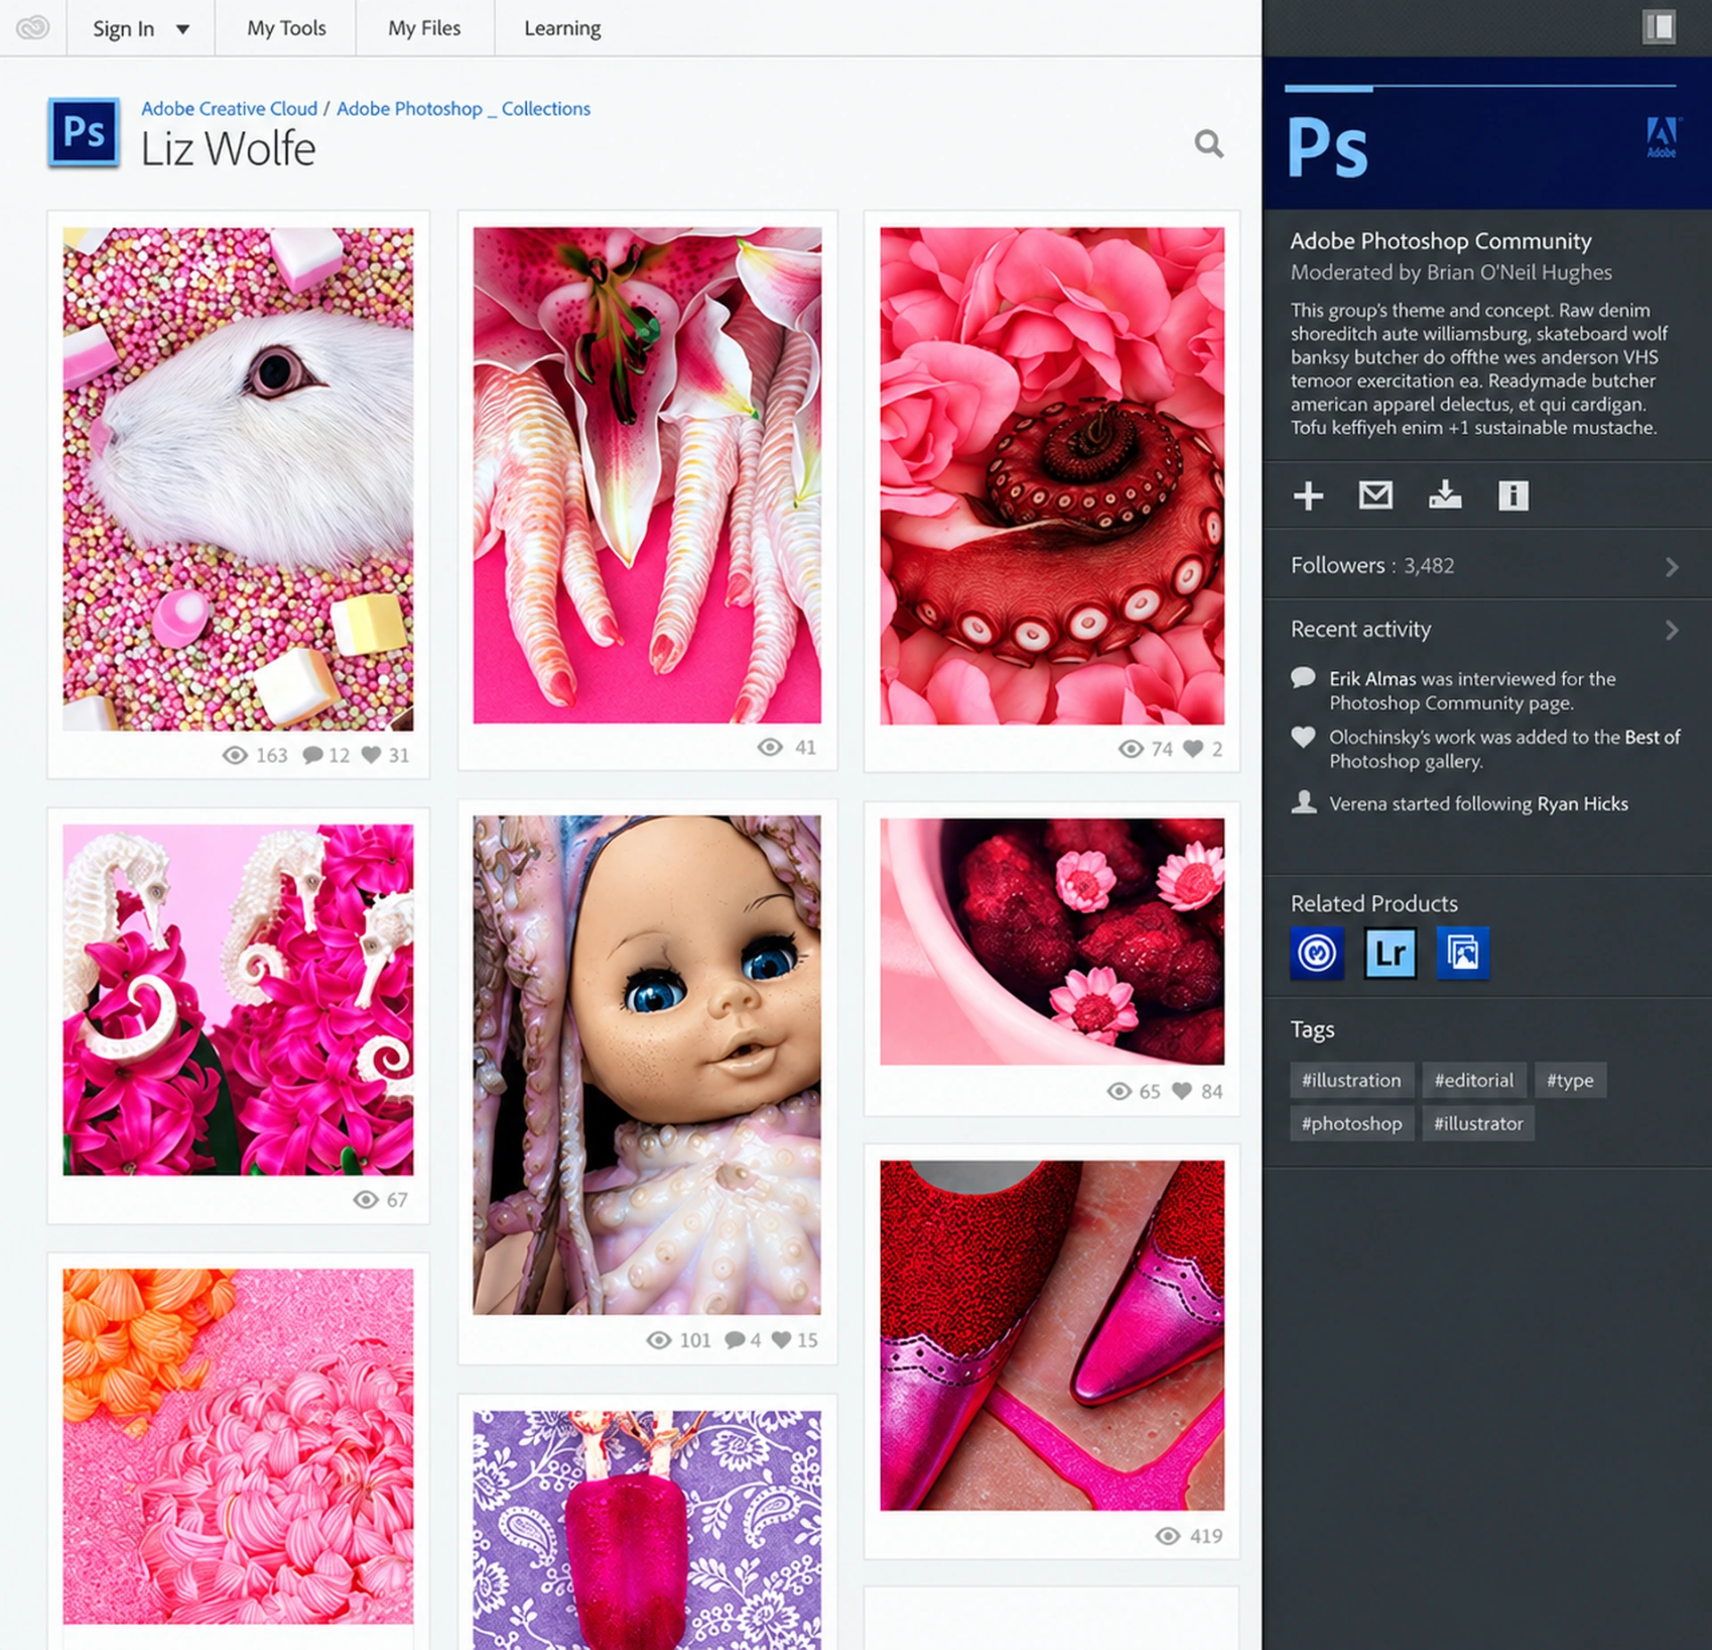This screenshot has width=1712, height=1650.
Task: Open the Learning menu
Action: click(563, 28)
